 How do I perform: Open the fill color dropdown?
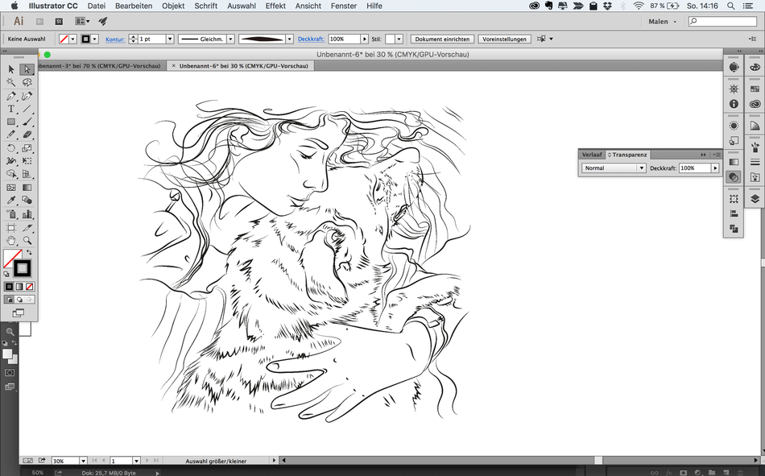72,39
